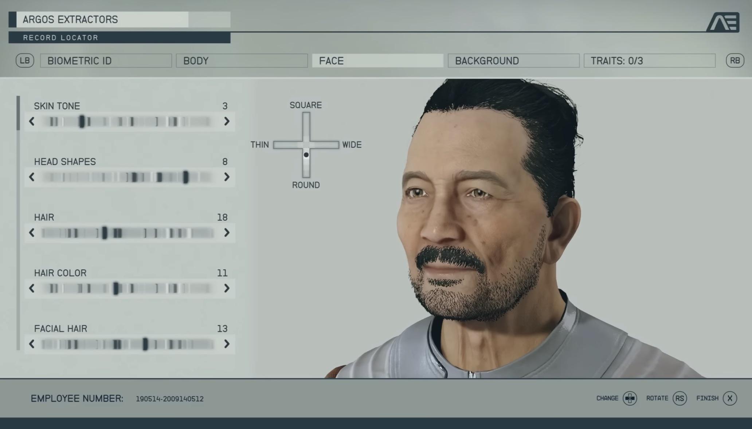Click next arrow on FACIAL HAIR
The width and height of the screenshot is (752, 429).
coord(227,344)
